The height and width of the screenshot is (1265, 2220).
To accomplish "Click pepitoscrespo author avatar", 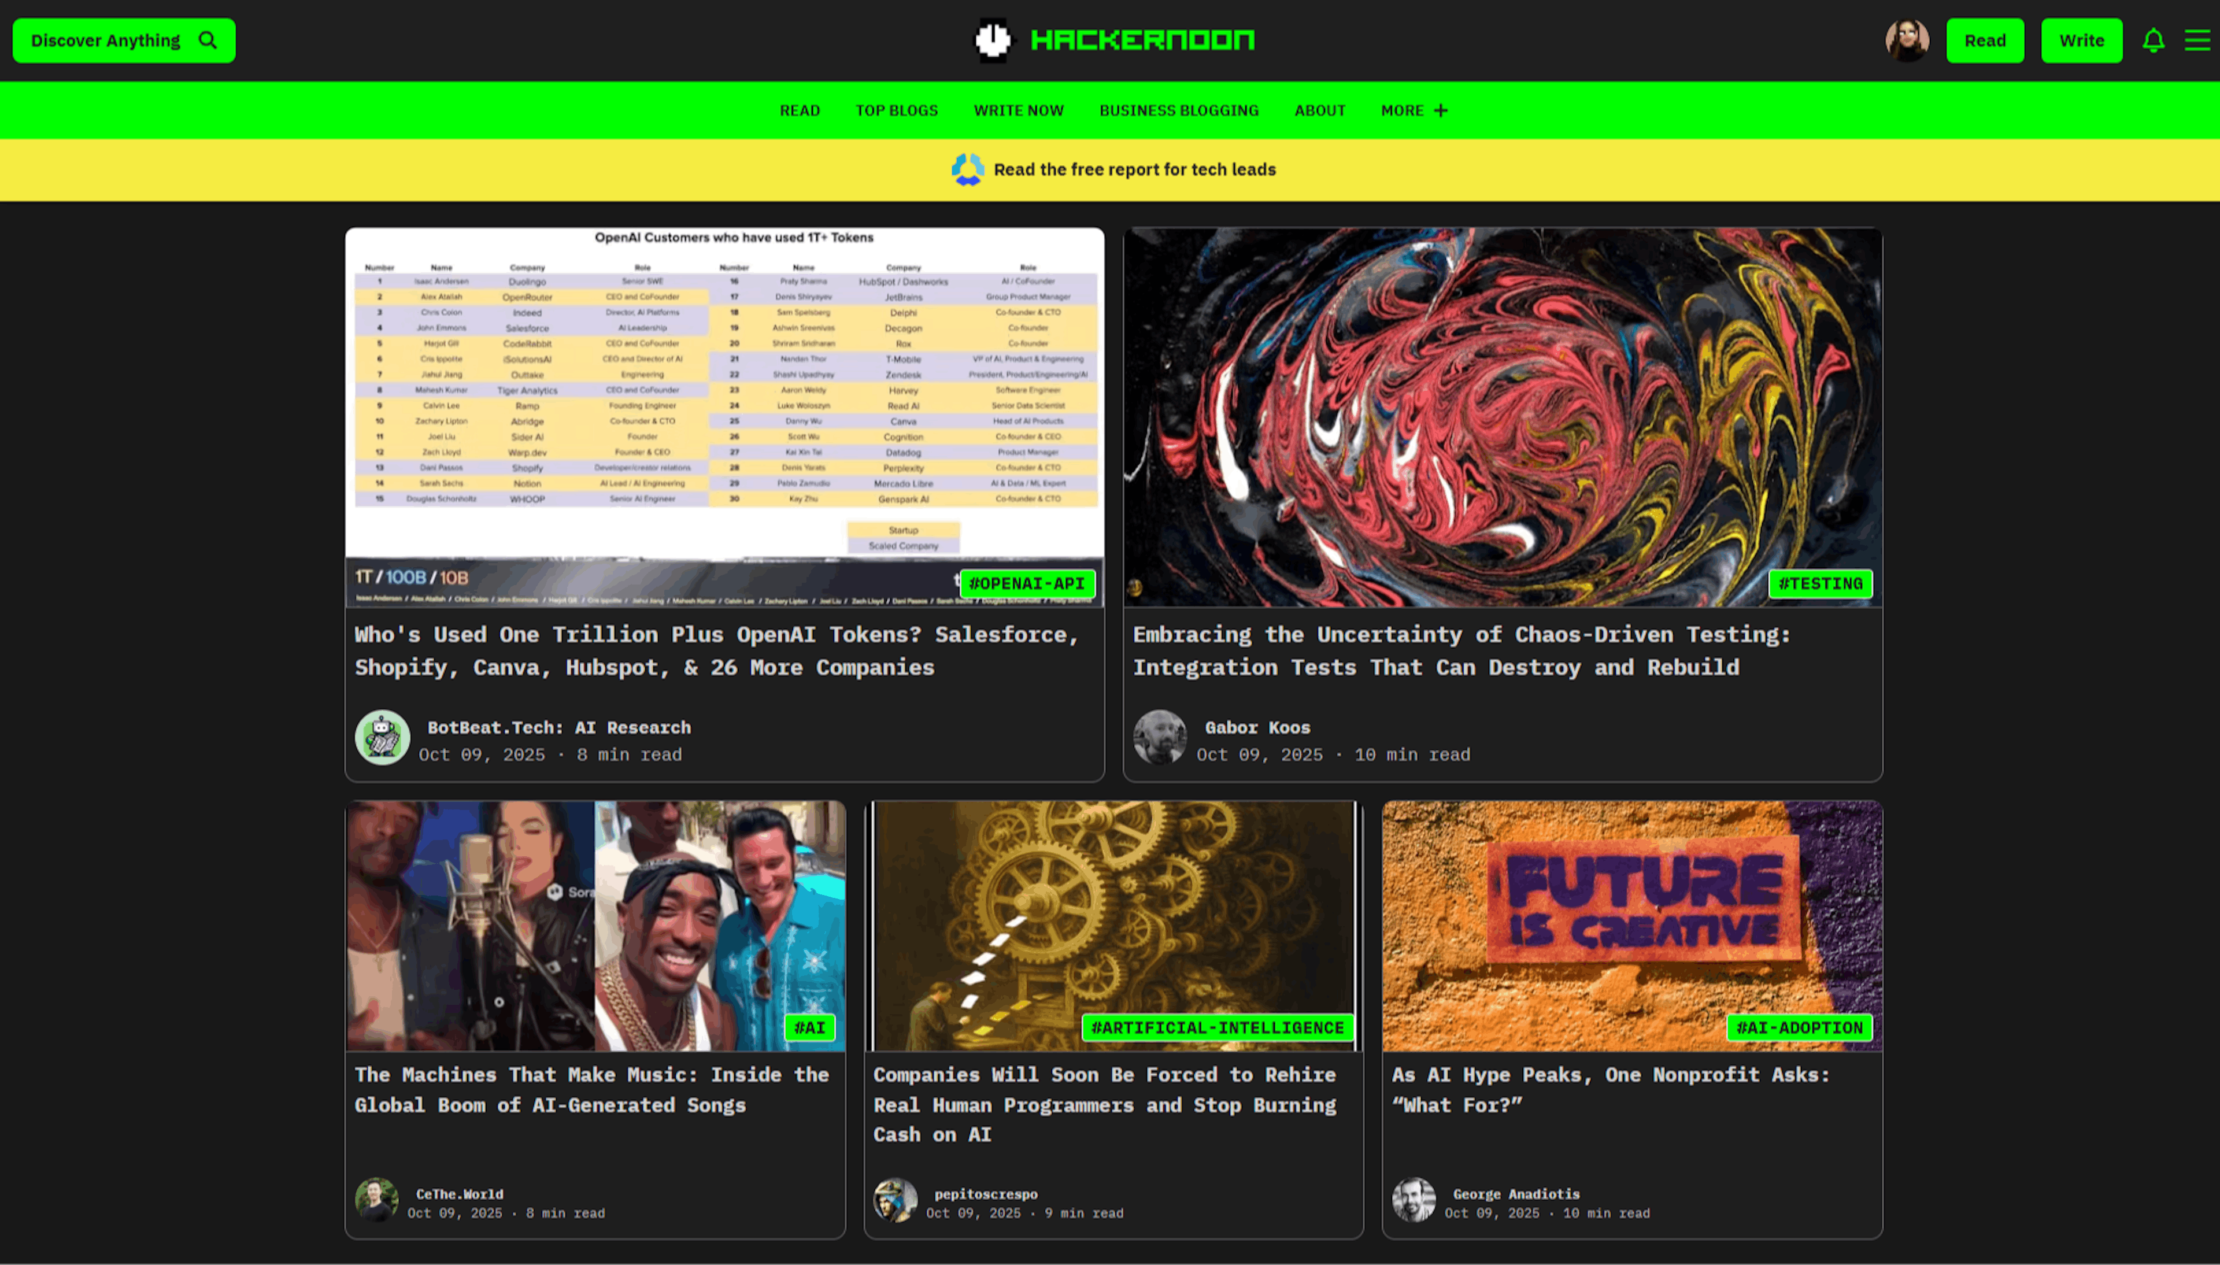I will tap(894, 1200).
